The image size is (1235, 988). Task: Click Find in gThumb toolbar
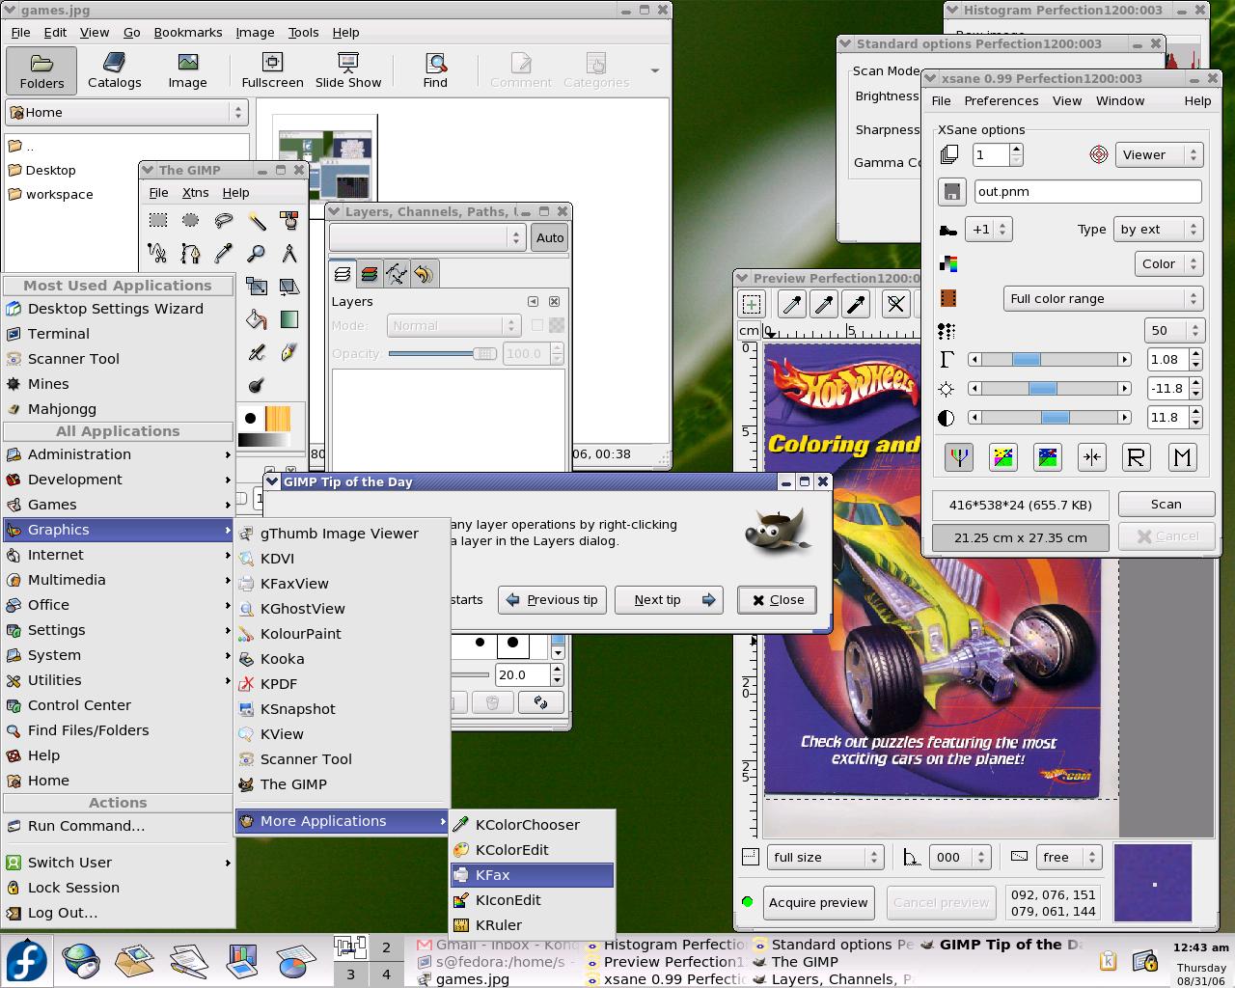[435, 70]
